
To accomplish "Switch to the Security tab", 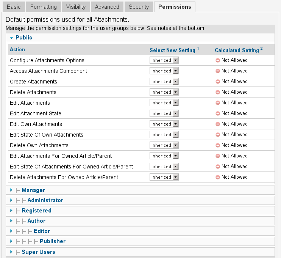I will (139, 7).
